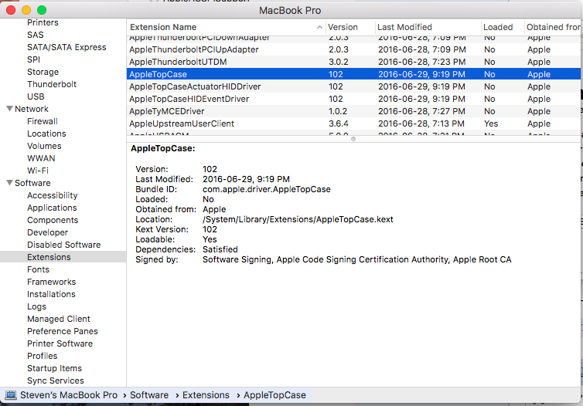Open WWAN under Network
Viewport: 583px width, 406px height.
(x=41, y=158)
